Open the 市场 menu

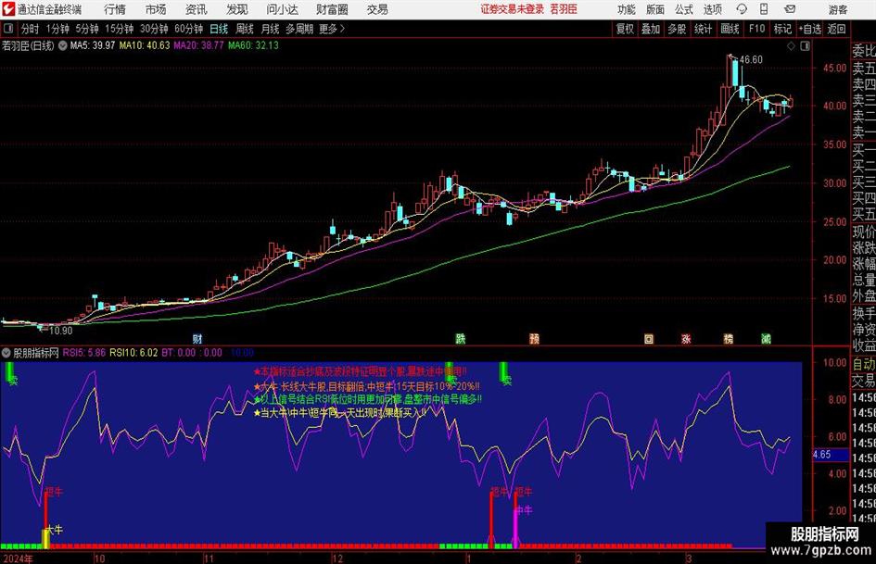tap(156, 9)
